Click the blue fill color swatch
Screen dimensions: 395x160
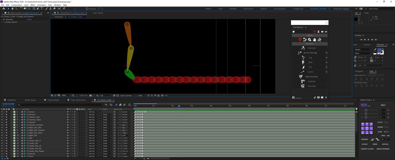380,50
